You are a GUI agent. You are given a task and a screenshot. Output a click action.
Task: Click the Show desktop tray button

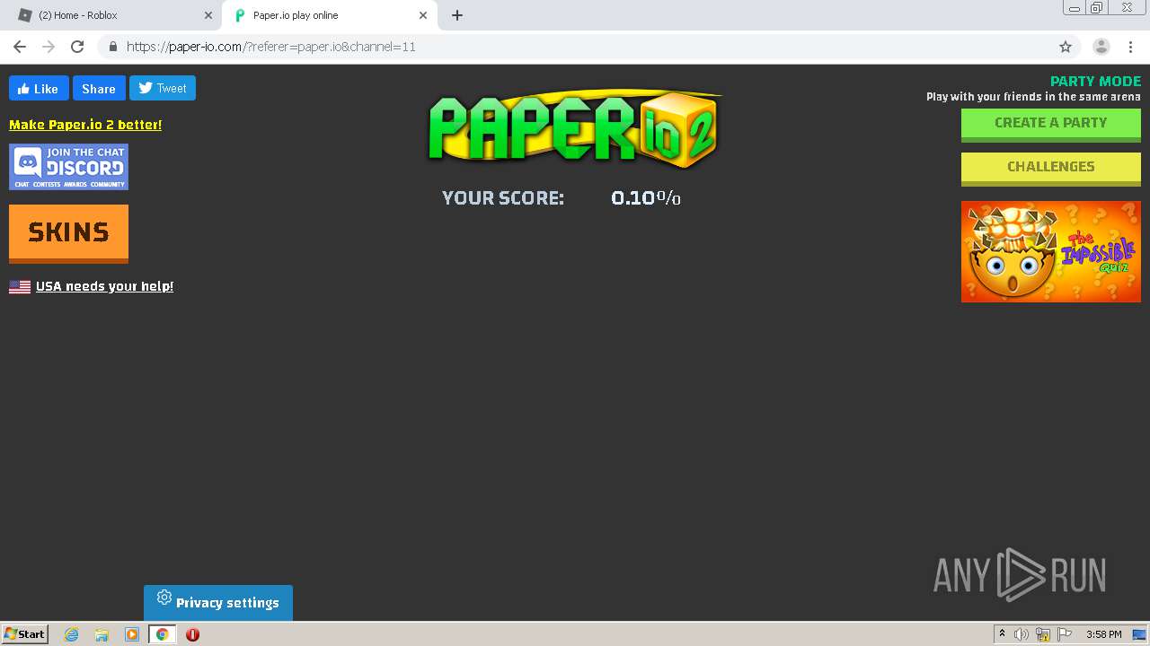click(x=1140, y=634)
